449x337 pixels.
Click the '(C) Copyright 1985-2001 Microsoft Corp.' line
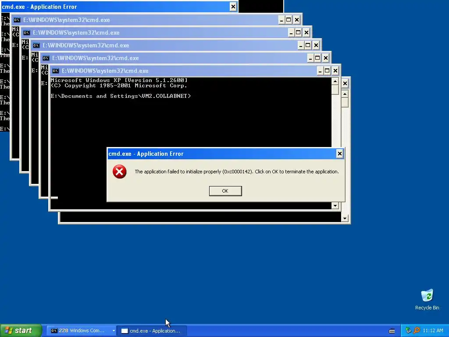(119, 86)
